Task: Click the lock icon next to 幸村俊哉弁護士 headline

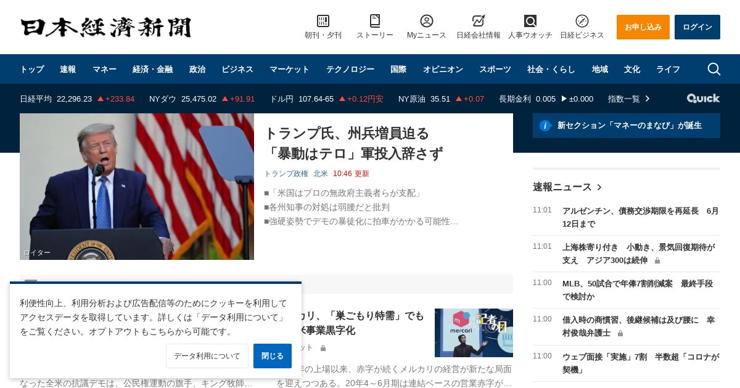Action: (620, 334)
